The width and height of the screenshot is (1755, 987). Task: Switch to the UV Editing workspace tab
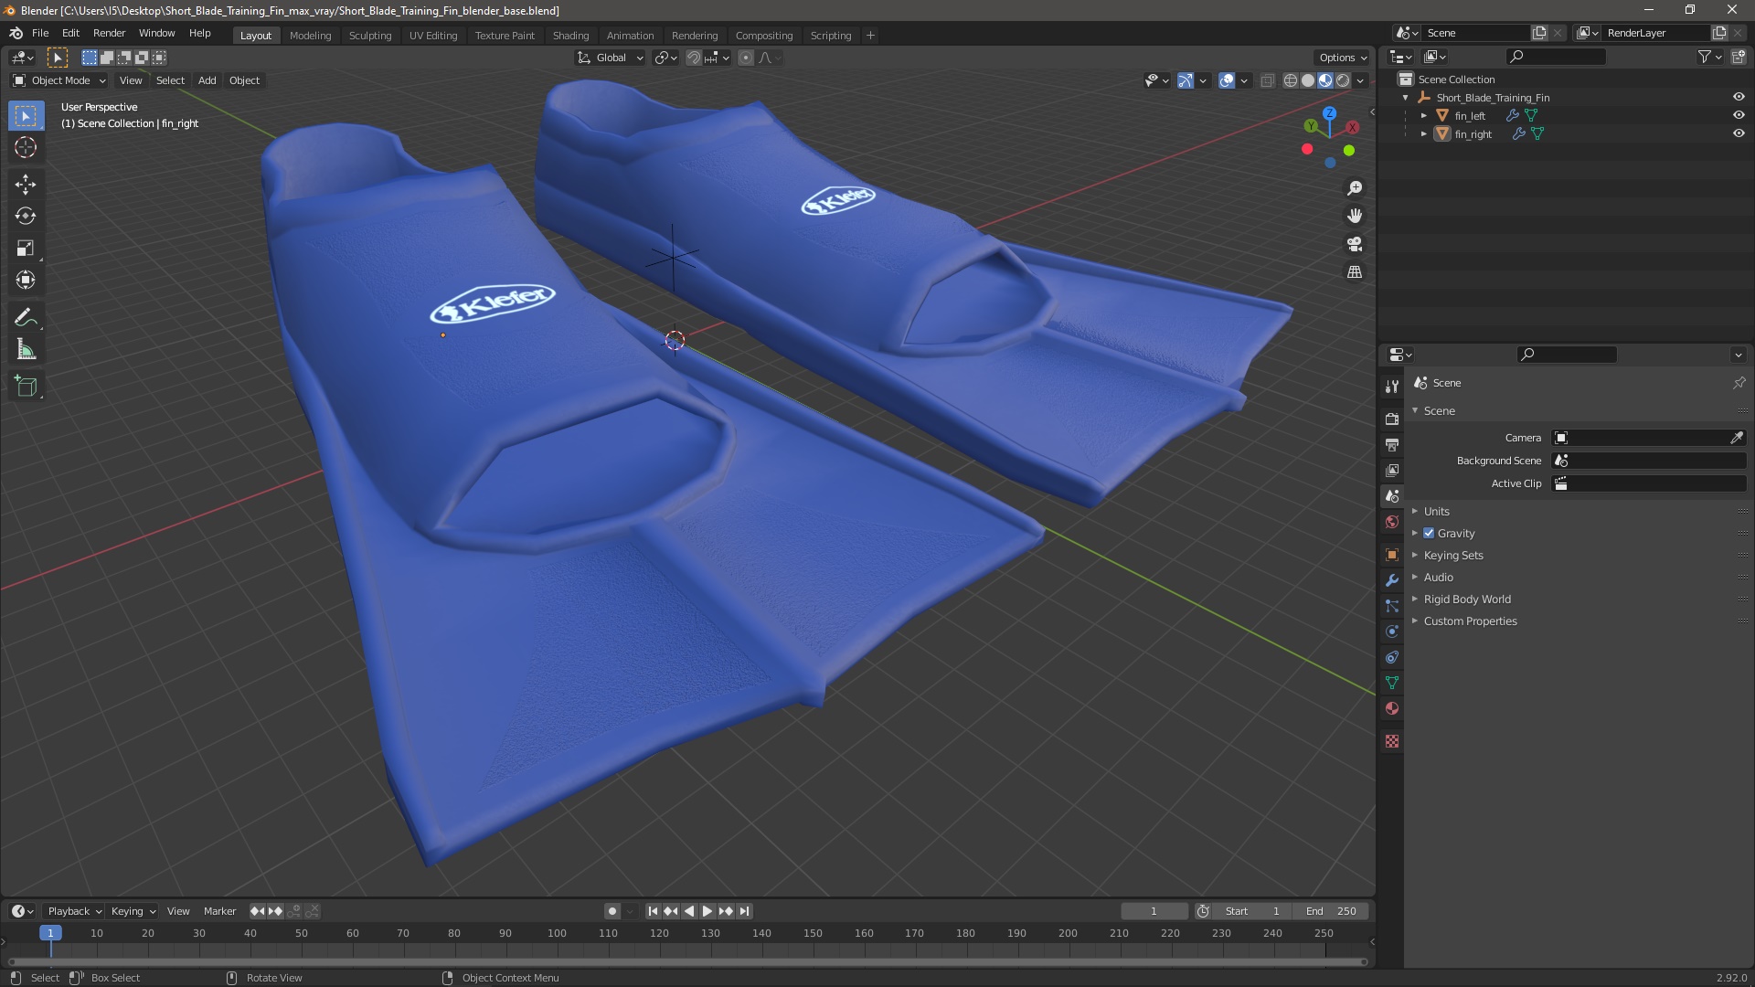[432, 36]
